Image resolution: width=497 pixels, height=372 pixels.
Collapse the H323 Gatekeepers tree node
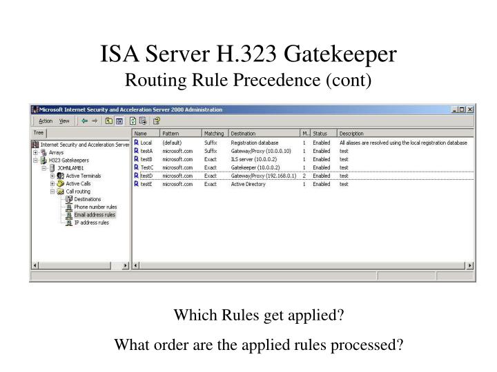coord(35,161)
